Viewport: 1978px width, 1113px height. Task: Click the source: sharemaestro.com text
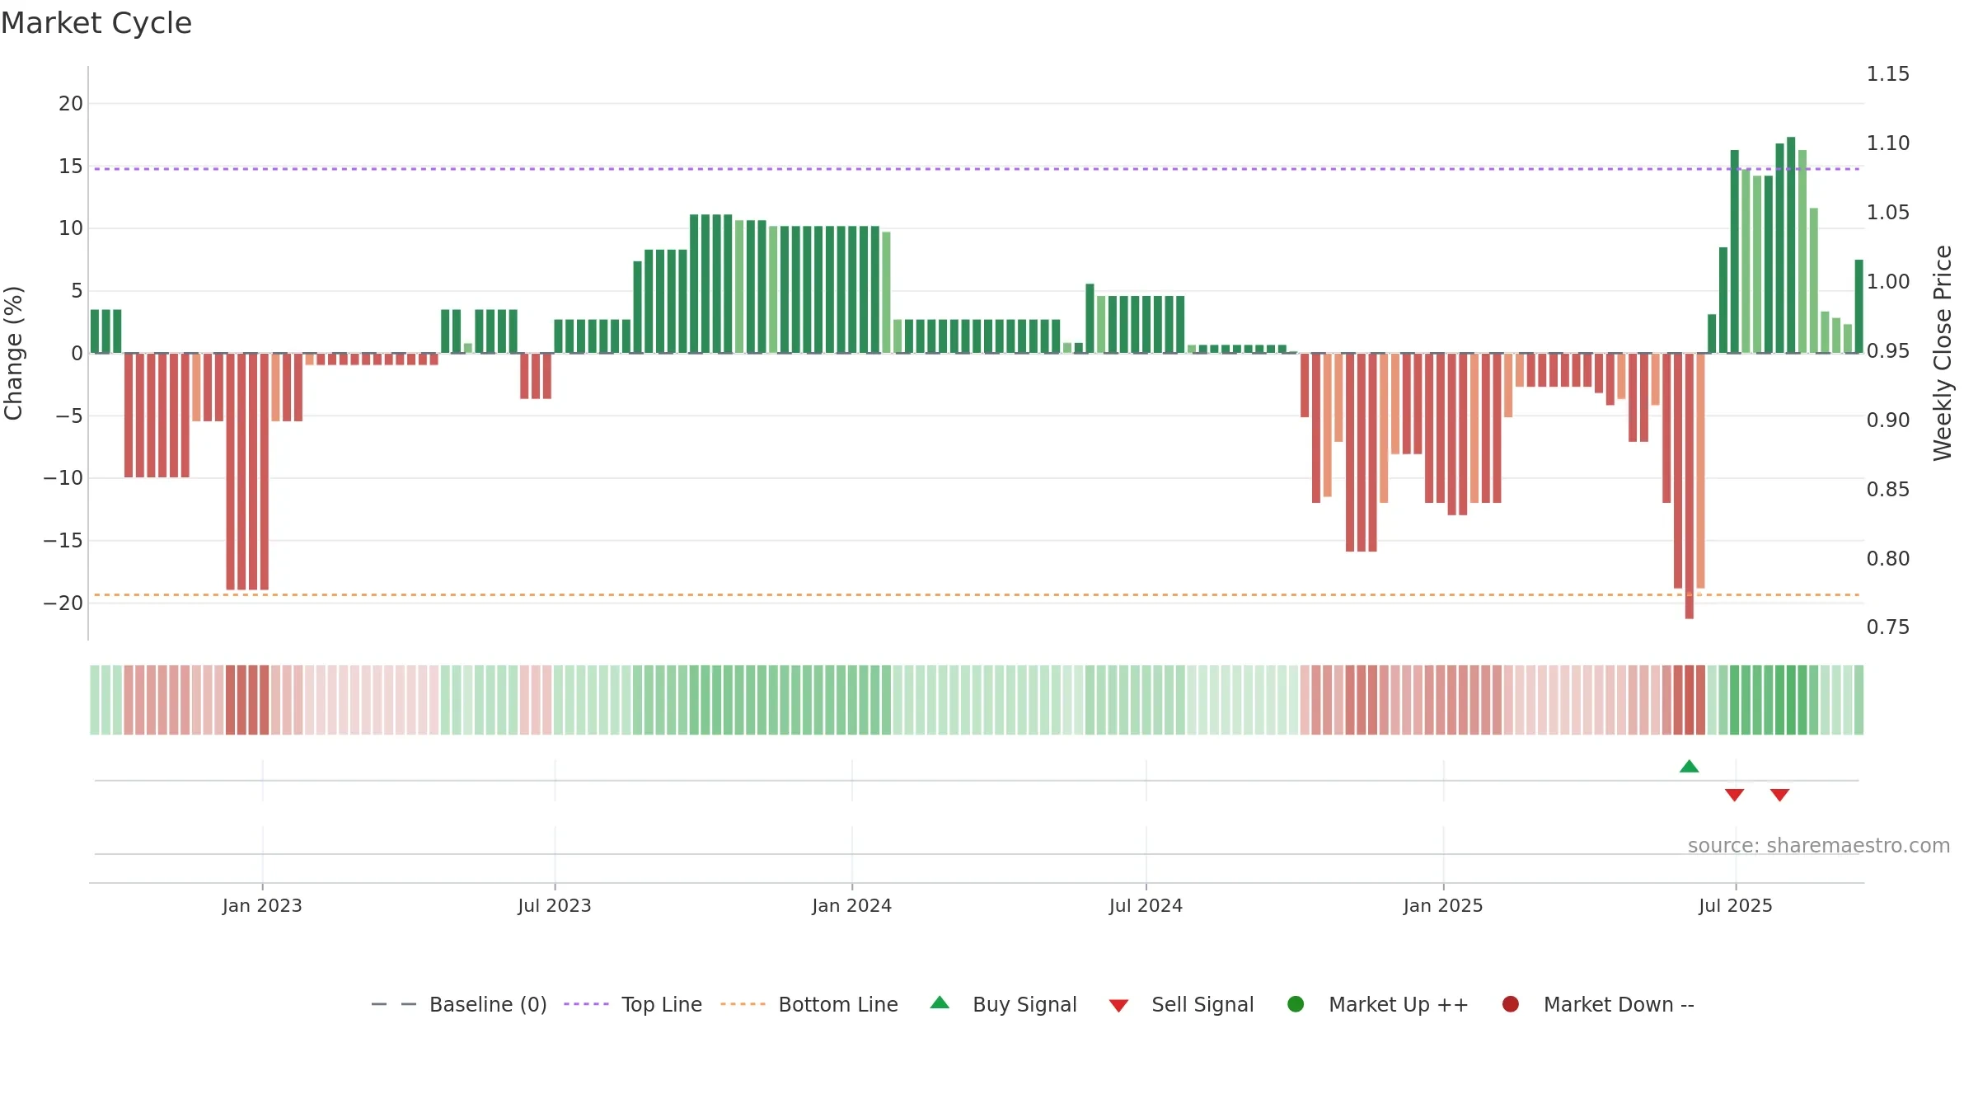pos(1819,846)
